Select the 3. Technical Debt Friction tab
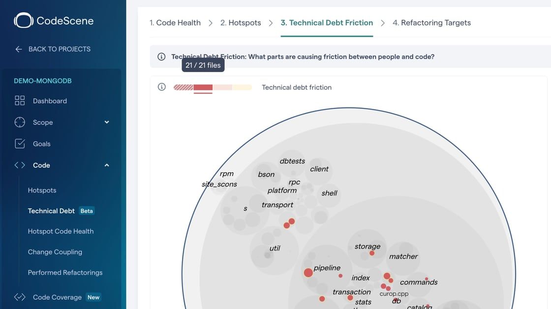The height and width of the screenshot is (309, 551). pos(327,23)
